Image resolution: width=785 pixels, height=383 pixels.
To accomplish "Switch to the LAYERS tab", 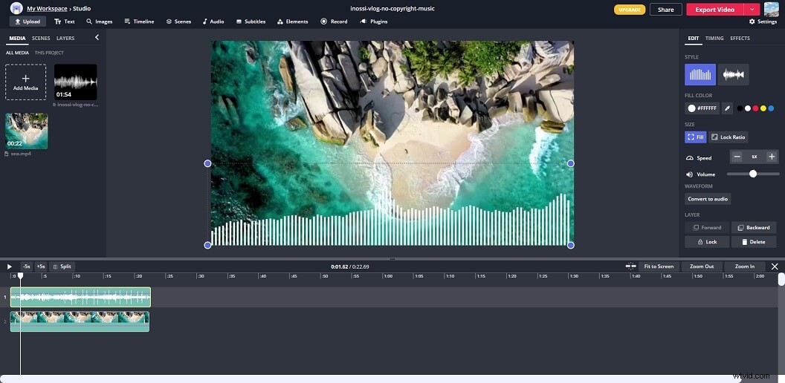I will point(65,38).
